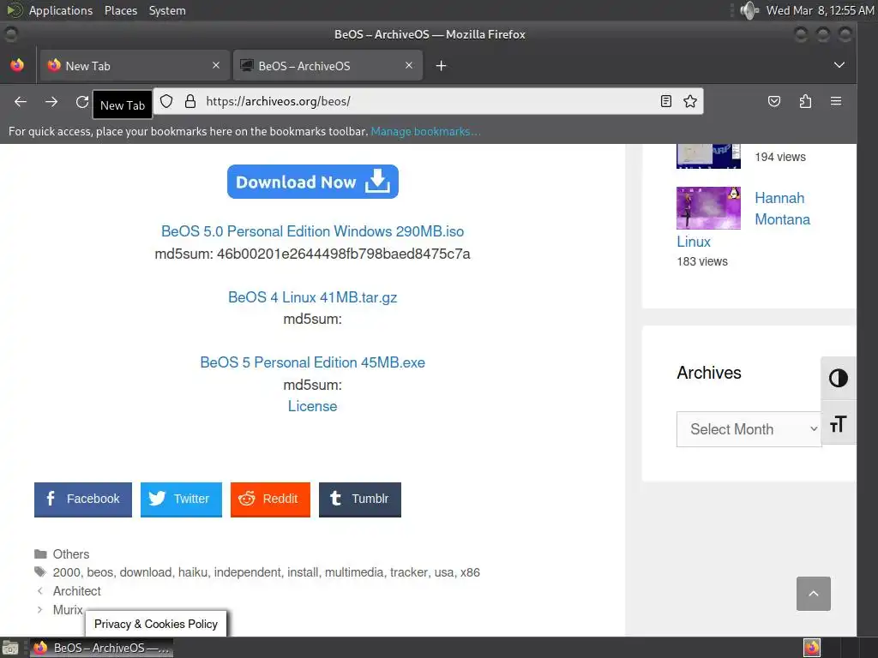Open BeOS 5 Personal Edition 45MB.exe link
878x658 pixels.
coord(312,362)
